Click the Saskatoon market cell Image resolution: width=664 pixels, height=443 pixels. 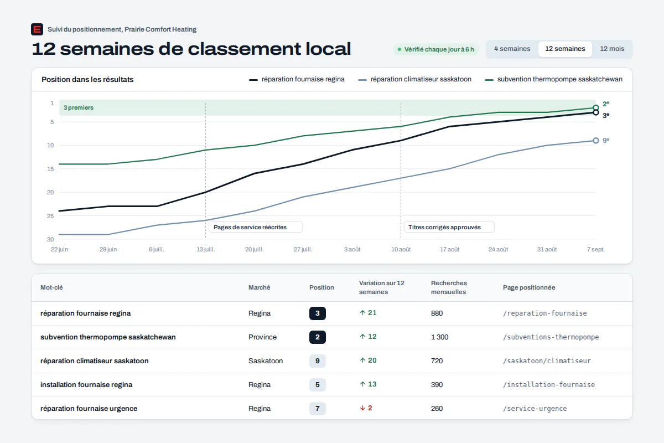266,361
